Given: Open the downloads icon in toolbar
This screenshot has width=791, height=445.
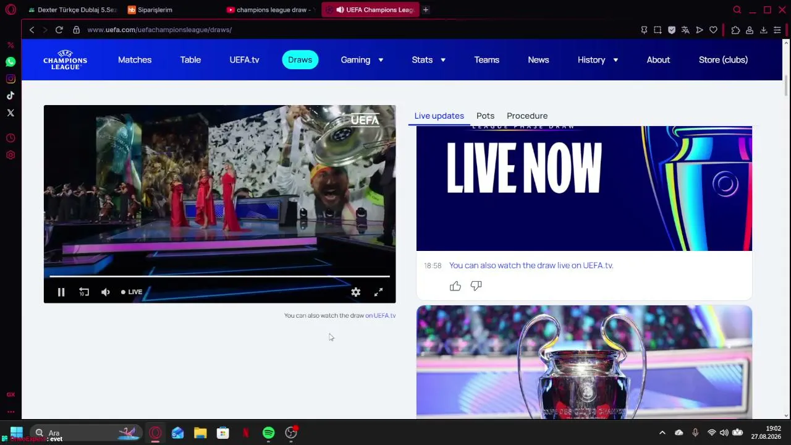Looking at the screenshot, I should [x=764, y=30].
